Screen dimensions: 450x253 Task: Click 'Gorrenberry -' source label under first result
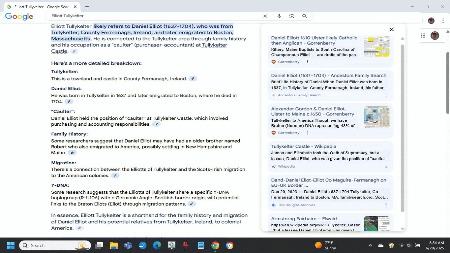[x=290, y=62]
